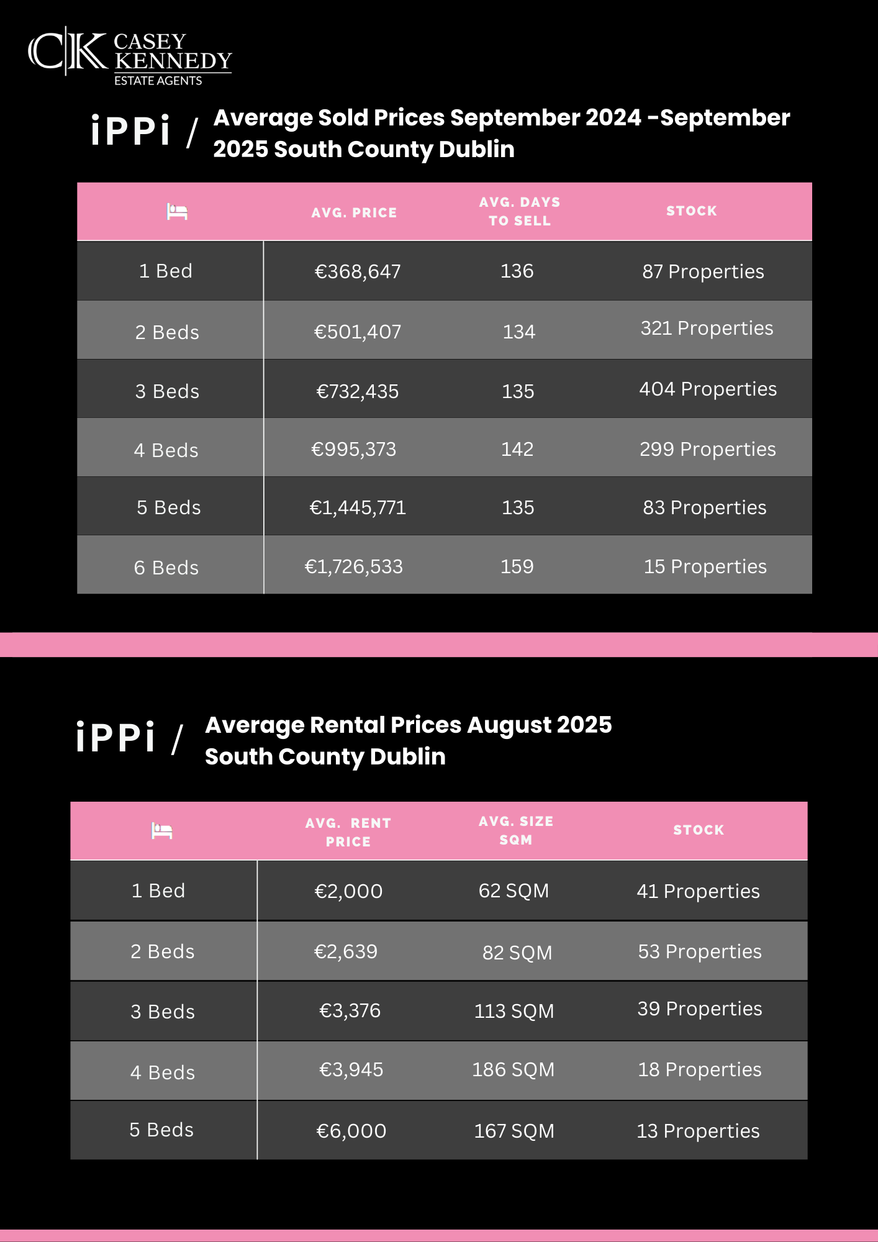Click the 13 Properties rental stock cell
The width and height of the screenshot is (878, 1242).
point(698,1131)
